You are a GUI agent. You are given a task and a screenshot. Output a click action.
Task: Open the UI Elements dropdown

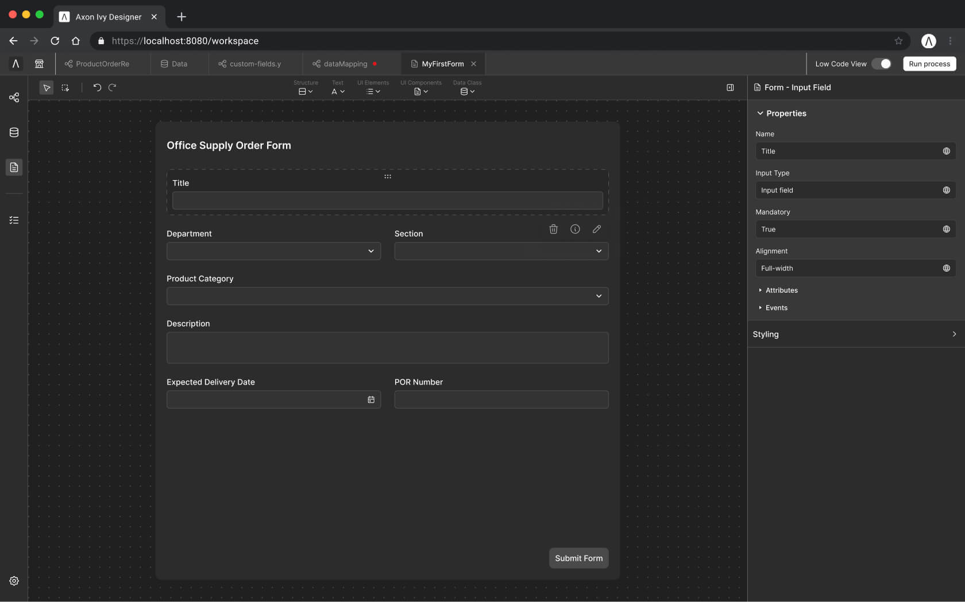tap(373, 87)
